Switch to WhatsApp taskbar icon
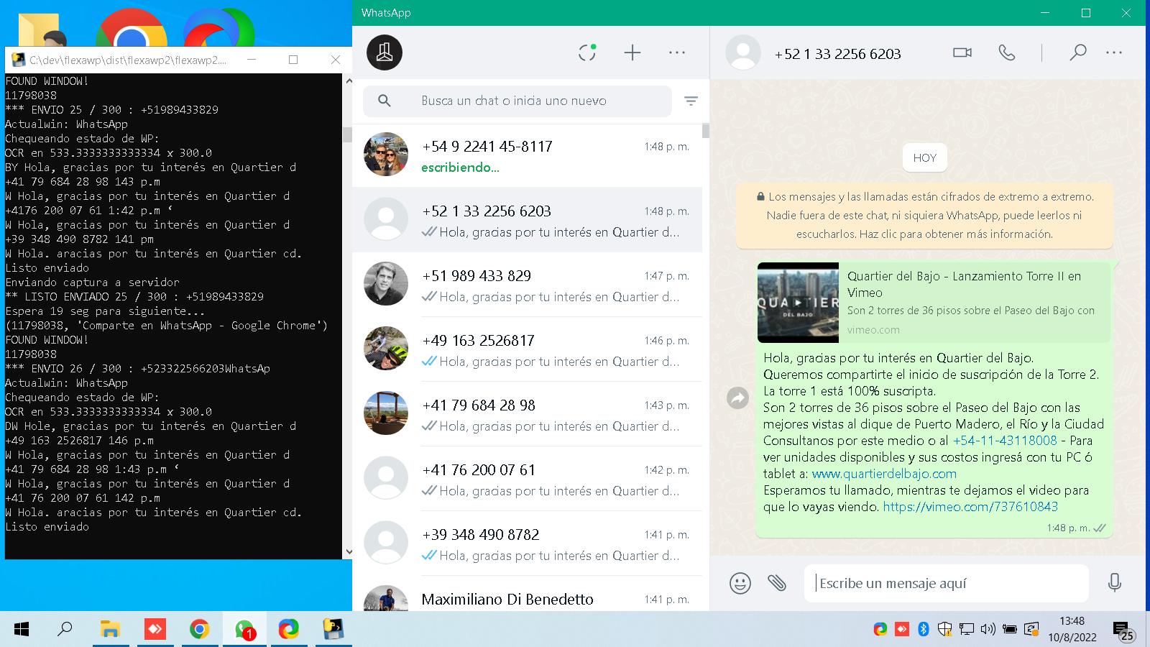This screenshot has height=647, width=1150. [244, 630]
